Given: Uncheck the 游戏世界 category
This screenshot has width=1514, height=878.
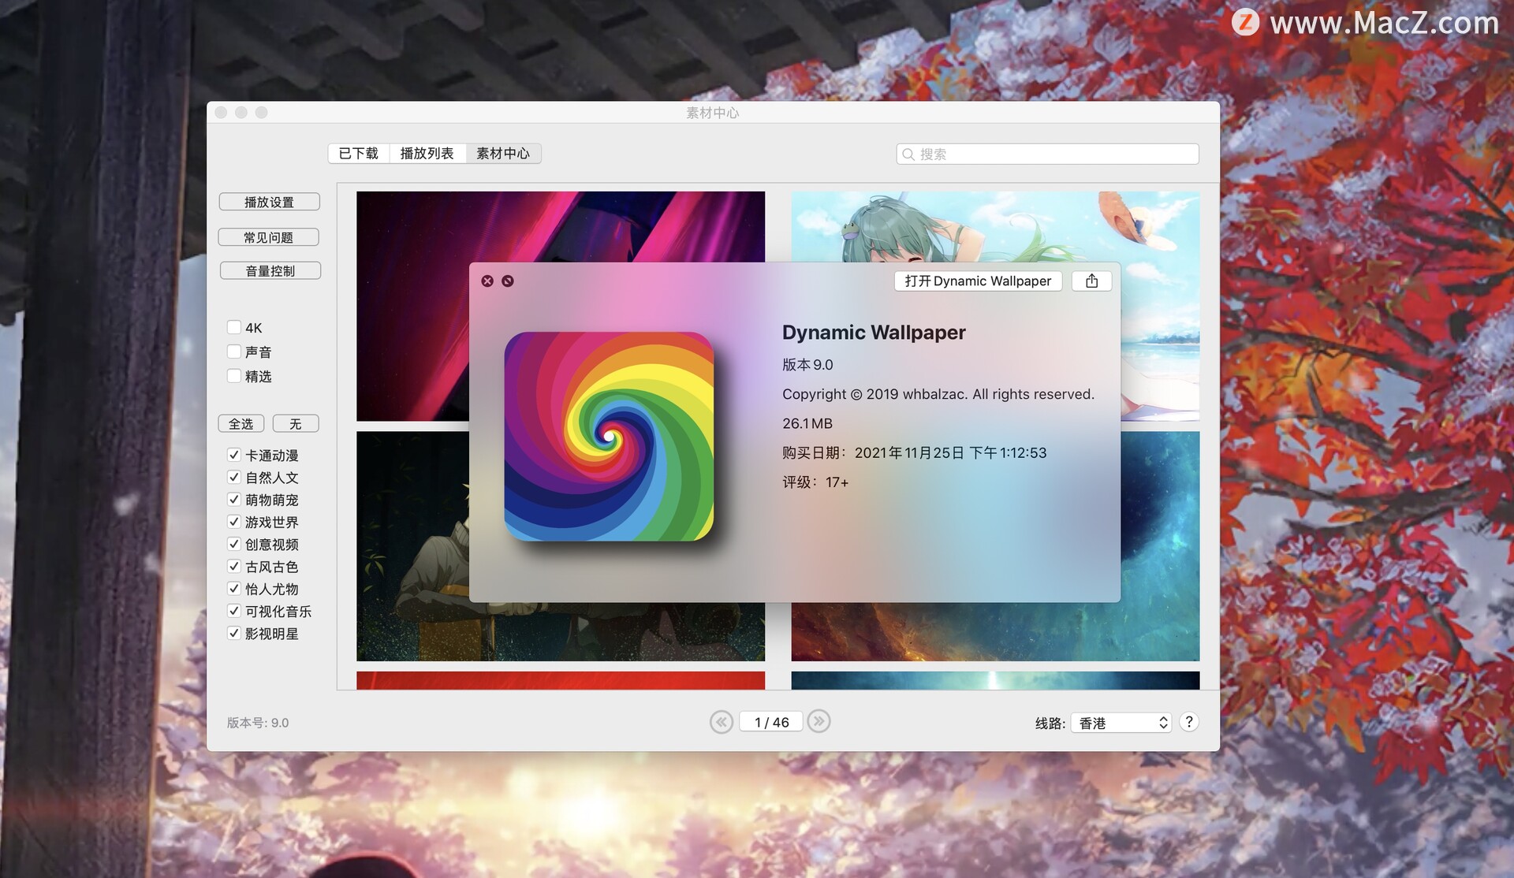Looking at the screenshot, I should pyautogui.click(x=234, y=522).
